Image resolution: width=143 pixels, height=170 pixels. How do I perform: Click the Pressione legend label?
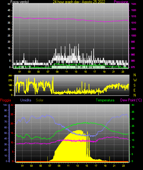(x=121, y=2)
